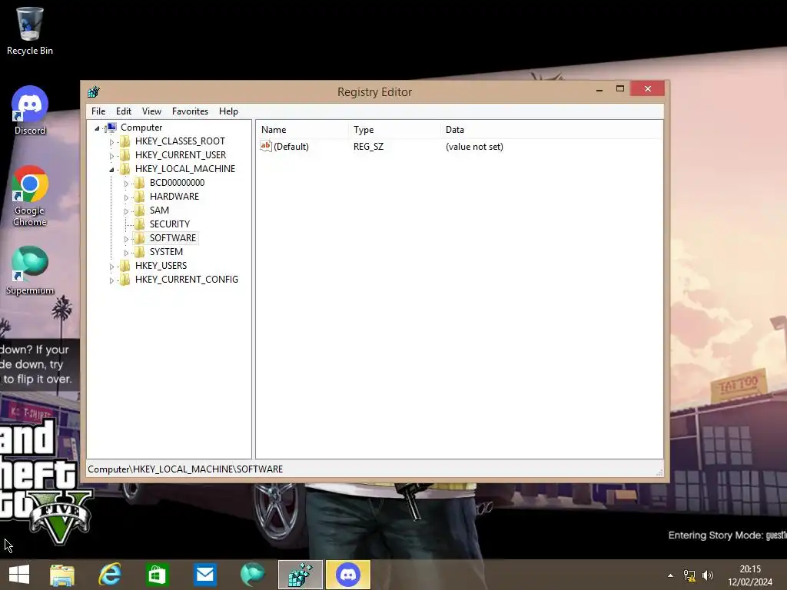The width and height of the screenshot is (787, 590).
Task: Click the (Default) string value icon
Action: coord(265,146)
